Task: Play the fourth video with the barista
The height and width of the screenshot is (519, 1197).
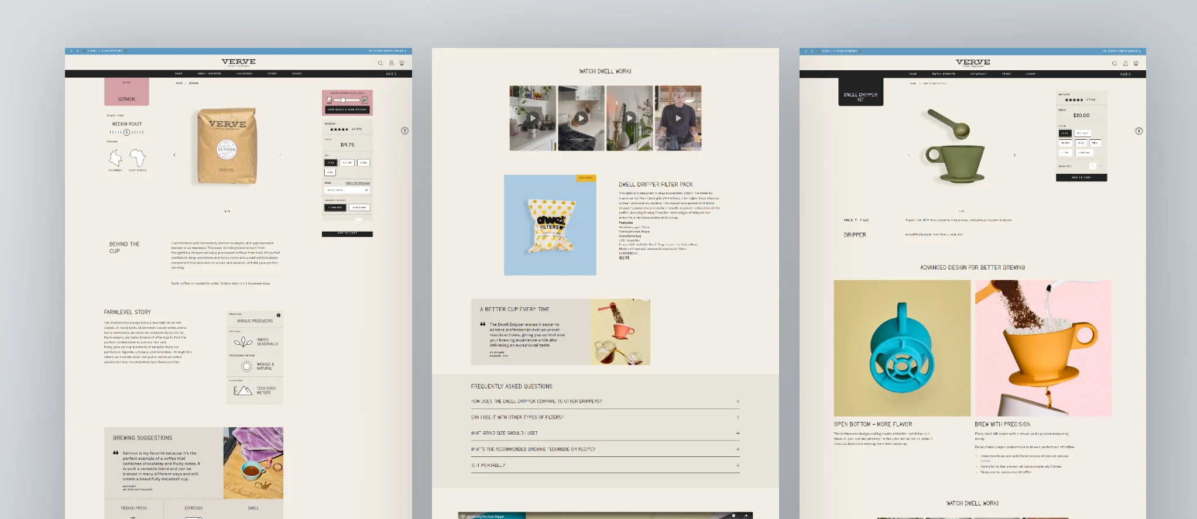Action: 678,118
